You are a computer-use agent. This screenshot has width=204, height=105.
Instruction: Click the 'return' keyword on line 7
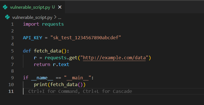[42, 64]
